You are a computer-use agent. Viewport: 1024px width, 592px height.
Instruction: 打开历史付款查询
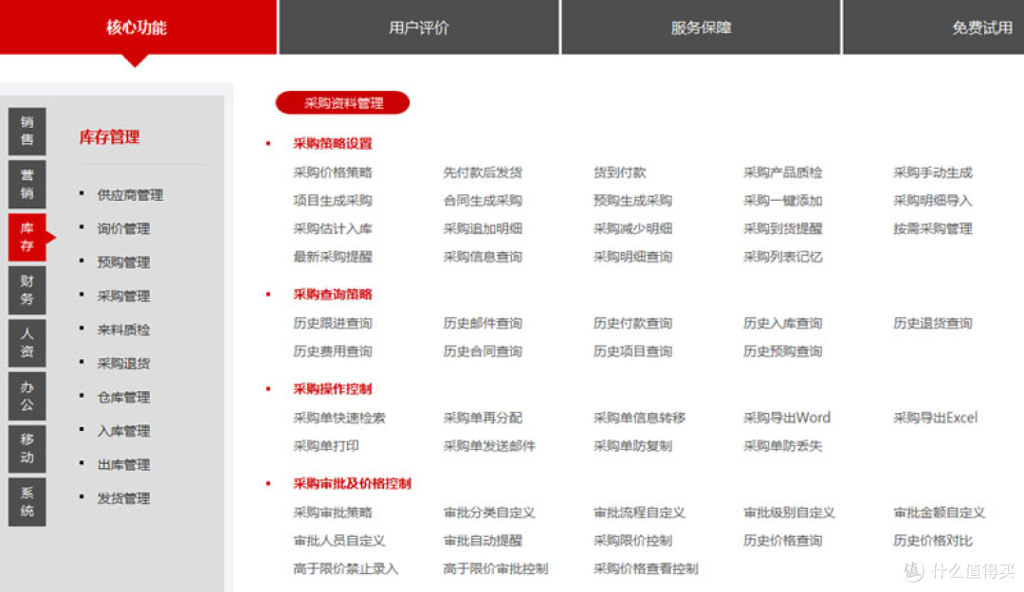click(631, 323)
